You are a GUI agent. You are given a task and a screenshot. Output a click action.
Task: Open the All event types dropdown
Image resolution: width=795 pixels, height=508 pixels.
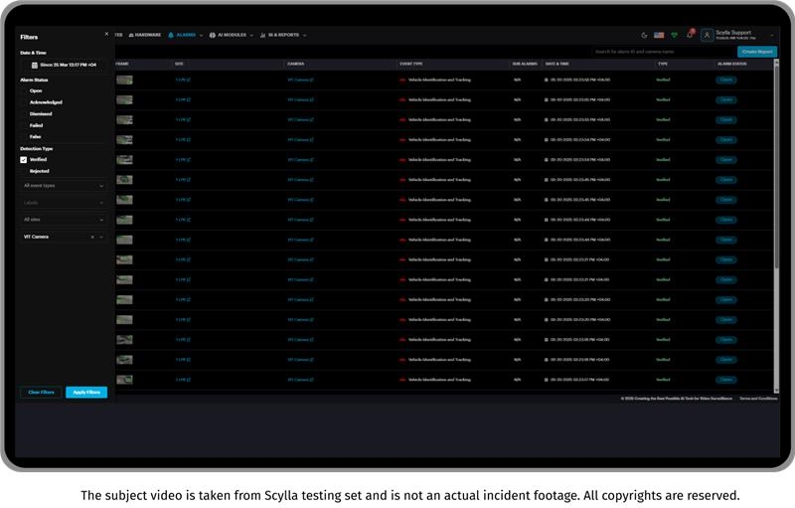64,186
